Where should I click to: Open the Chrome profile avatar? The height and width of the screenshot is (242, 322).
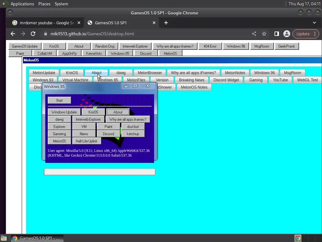(287, 34)
